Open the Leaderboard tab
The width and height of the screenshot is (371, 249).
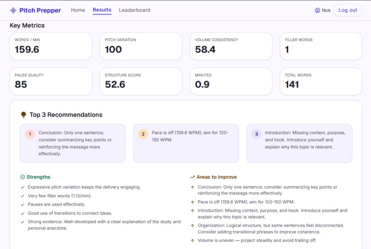click(134, 10)
